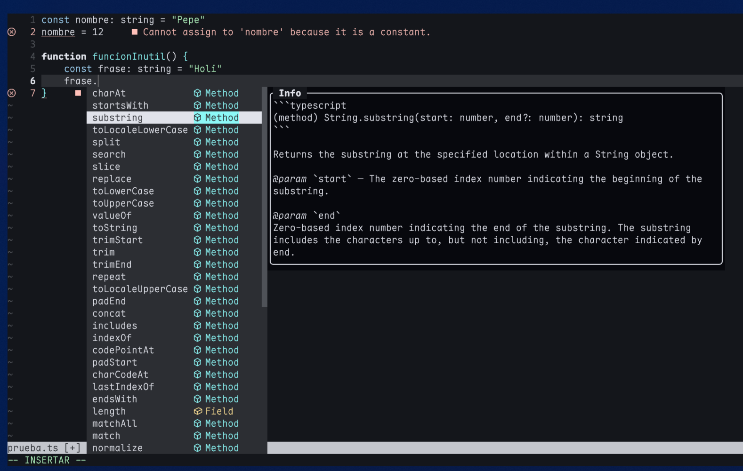The image size is (743, 471).
Task: Click the Method icon next to normalize
Action: [x=197, y=448]
